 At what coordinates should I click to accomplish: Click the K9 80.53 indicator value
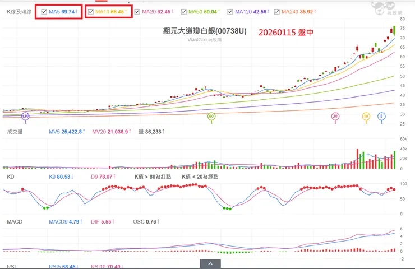point(61,177)
